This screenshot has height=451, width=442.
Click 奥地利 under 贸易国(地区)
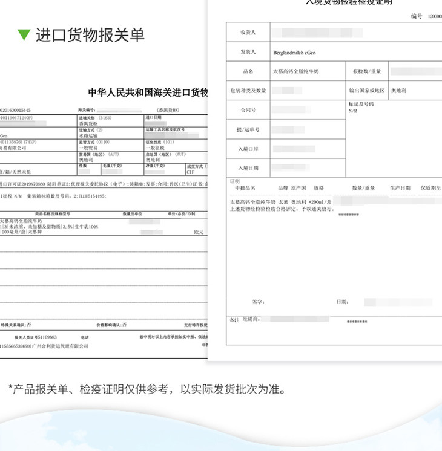[86, 160]
